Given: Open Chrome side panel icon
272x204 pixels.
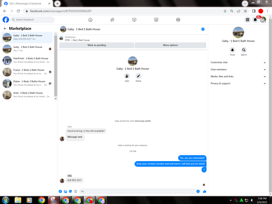Looking at the screenshot, I should [x=254, y=11].
